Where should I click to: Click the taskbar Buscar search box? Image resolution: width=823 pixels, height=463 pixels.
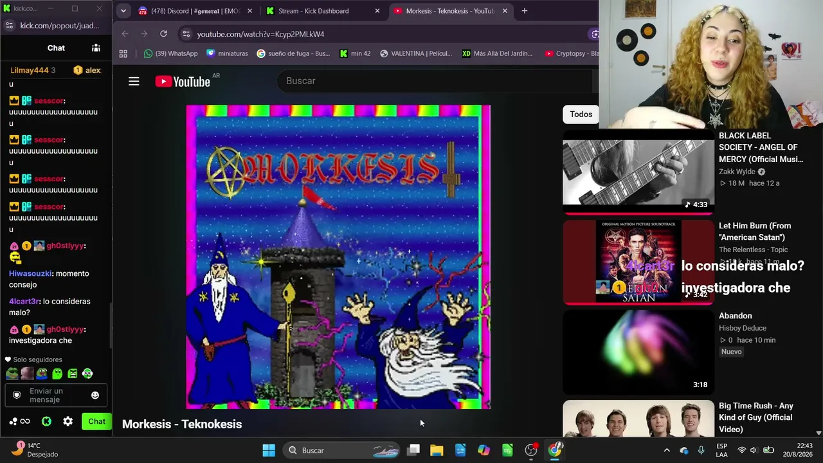343,450
